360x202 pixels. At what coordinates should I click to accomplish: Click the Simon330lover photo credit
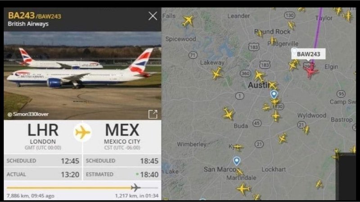point(28,114)
